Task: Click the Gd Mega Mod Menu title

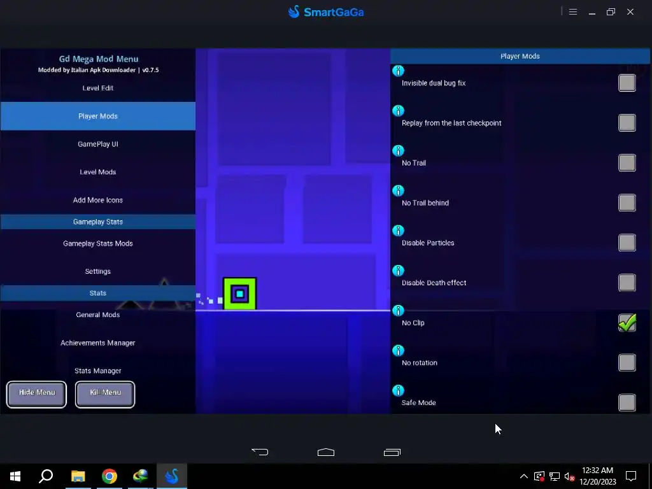Action: (99, 59)
